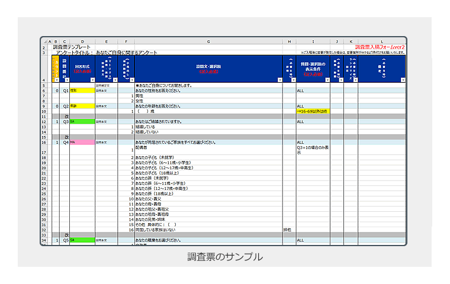Select column G header

point(208,42)
